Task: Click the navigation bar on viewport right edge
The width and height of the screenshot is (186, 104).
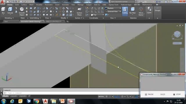Action: coord(182,60)
